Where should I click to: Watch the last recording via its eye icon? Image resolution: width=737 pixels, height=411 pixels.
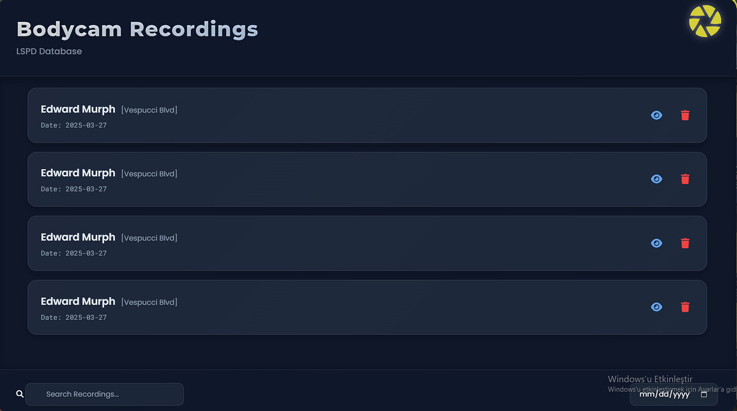656,307
